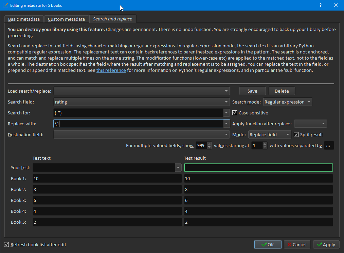Click Book 2 test text value 8
Screen dimensions: 344x253
click(107, 189)
